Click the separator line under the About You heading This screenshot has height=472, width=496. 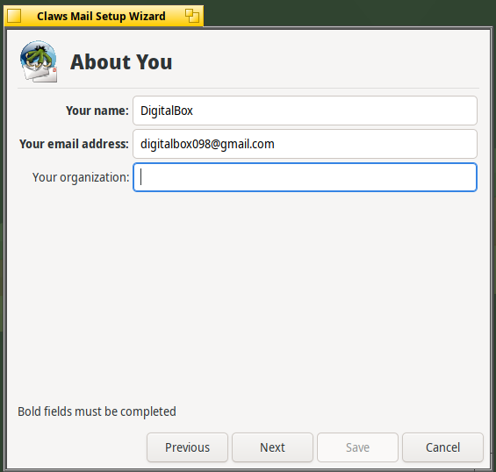pos(248,89)
